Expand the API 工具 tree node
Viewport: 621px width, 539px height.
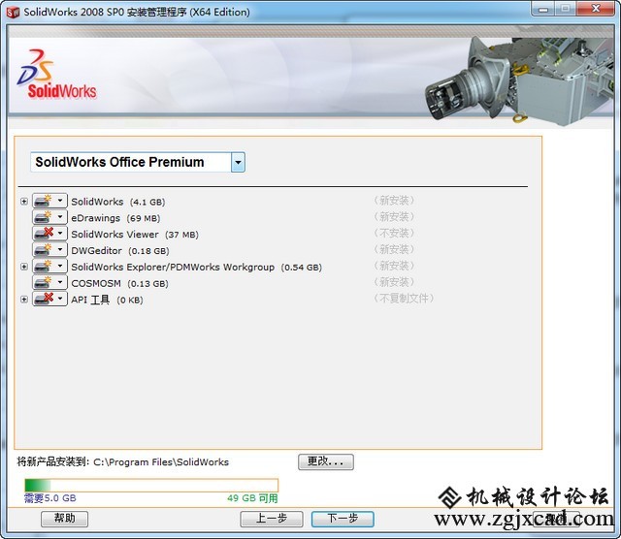click(24, 300)
